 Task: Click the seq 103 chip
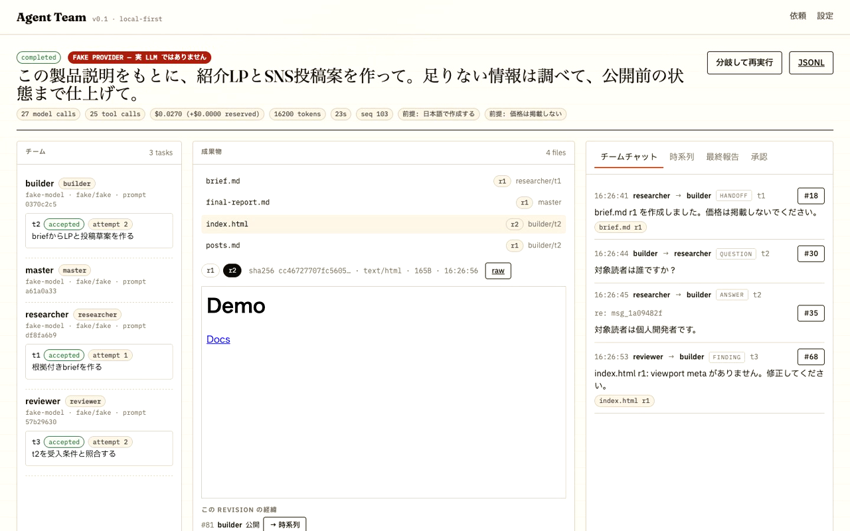[x=375, y=114]
